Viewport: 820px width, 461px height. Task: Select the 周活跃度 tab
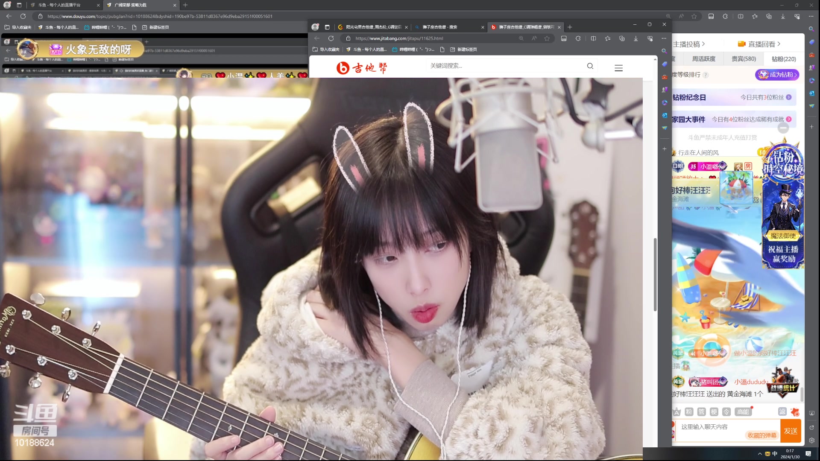click(703, 59)
